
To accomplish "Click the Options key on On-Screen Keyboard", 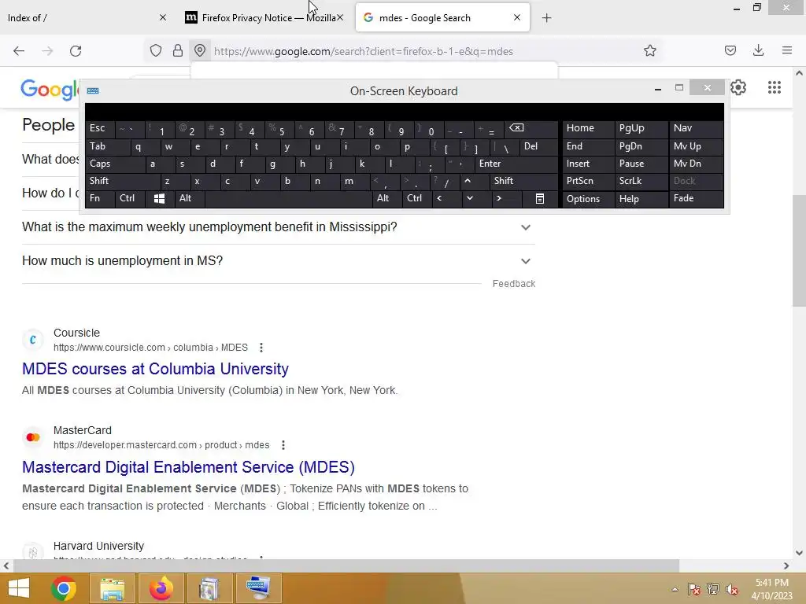I will 588,199.
